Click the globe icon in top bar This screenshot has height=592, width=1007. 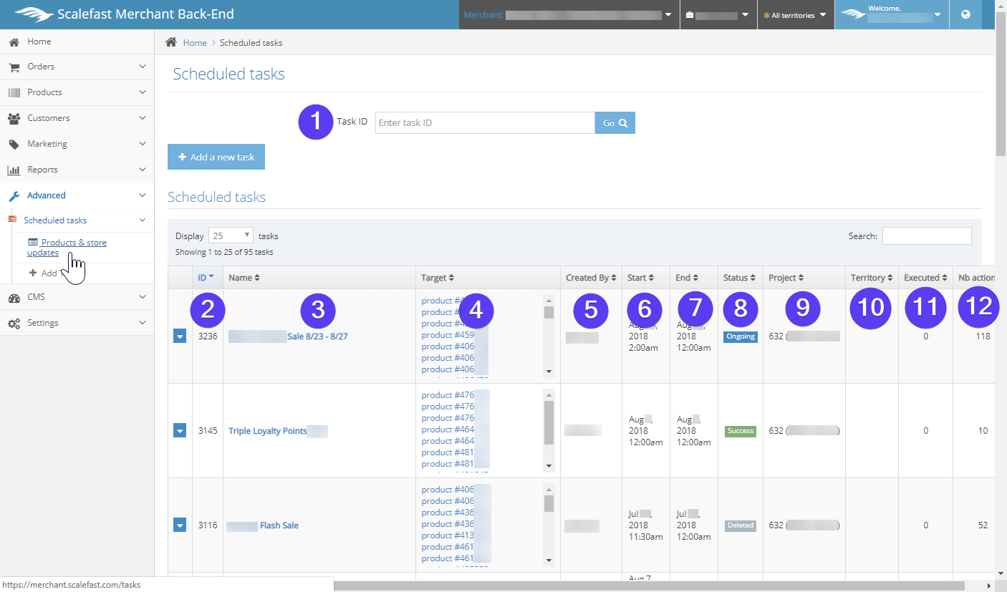point(965,14)
